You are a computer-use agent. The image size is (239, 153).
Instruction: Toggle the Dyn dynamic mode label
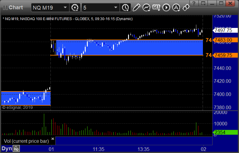point(7,148)
